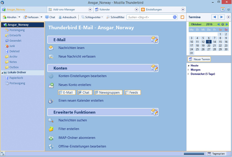This screenshot has width=232, height=157.
Task: Click Einen neuen Kalender erstellen
Action: pos(81,101)
